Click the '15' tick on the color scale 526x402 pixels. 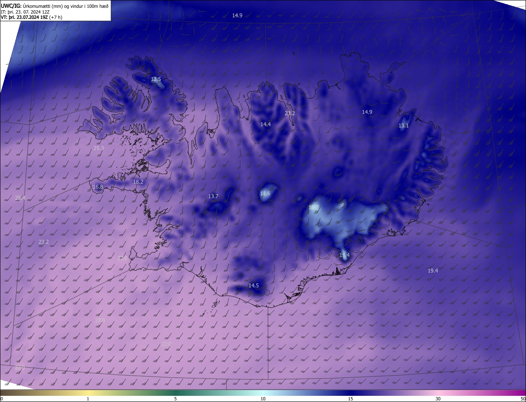coord(351,399)
